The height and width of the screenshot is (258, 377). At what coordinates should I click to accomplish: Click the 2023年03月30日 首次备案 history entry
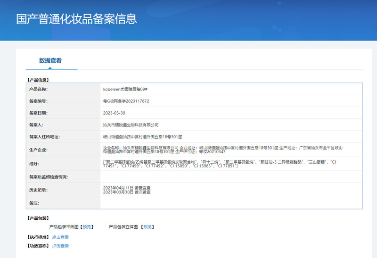[x=126, y=192]
